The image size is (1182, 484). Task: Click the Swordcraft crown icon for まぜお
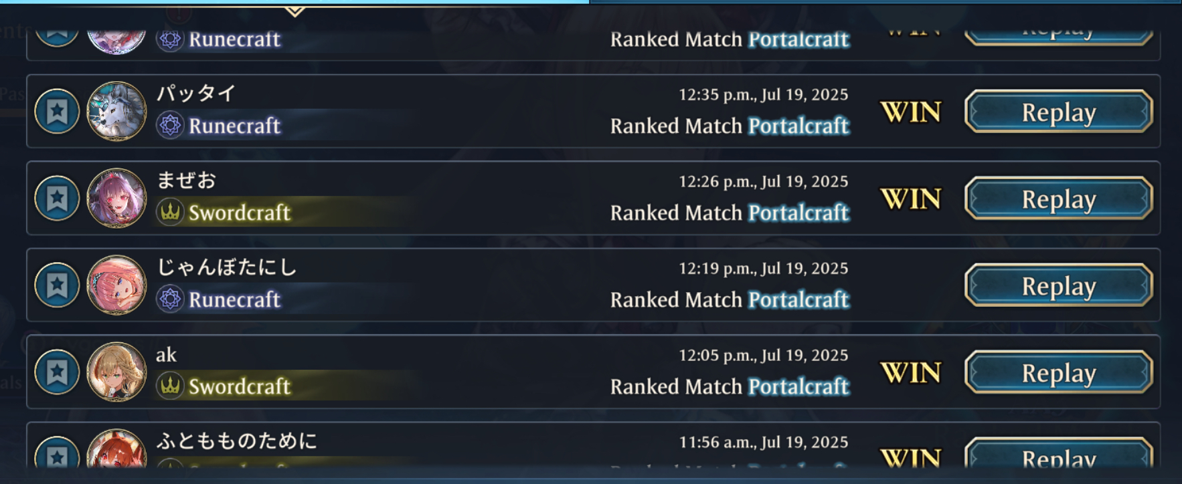coord(170,212)
